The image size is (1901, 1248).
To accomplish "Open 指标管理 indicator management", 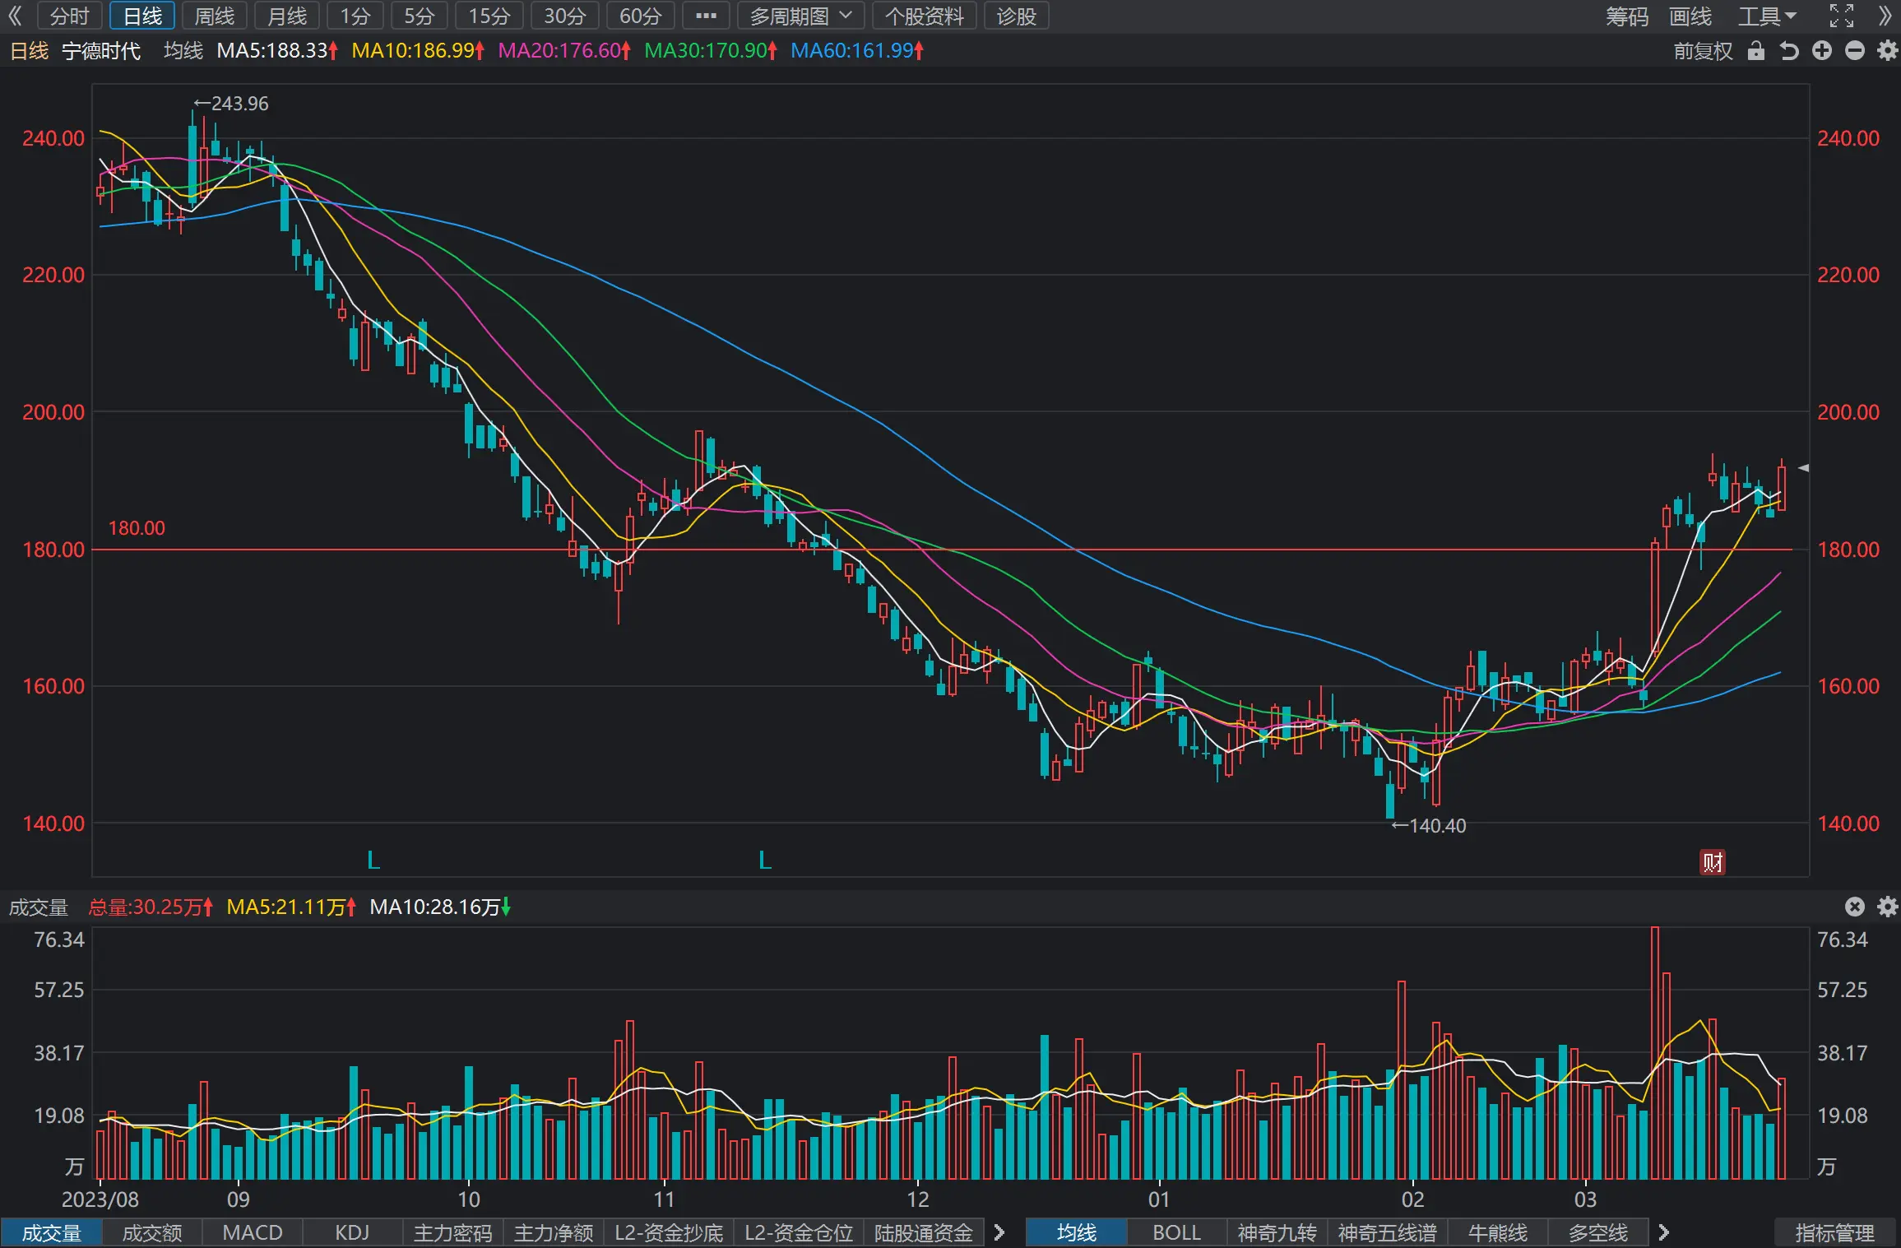I will 1834,1232.
